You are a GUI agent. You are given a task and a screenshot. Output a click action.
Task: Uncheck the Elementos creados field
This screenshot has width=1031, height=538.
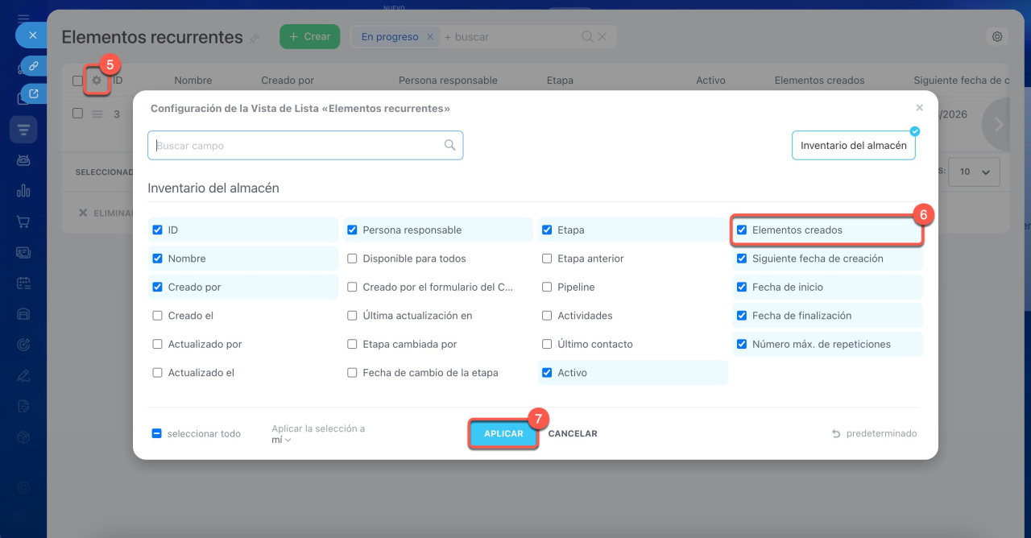[742, 230]
